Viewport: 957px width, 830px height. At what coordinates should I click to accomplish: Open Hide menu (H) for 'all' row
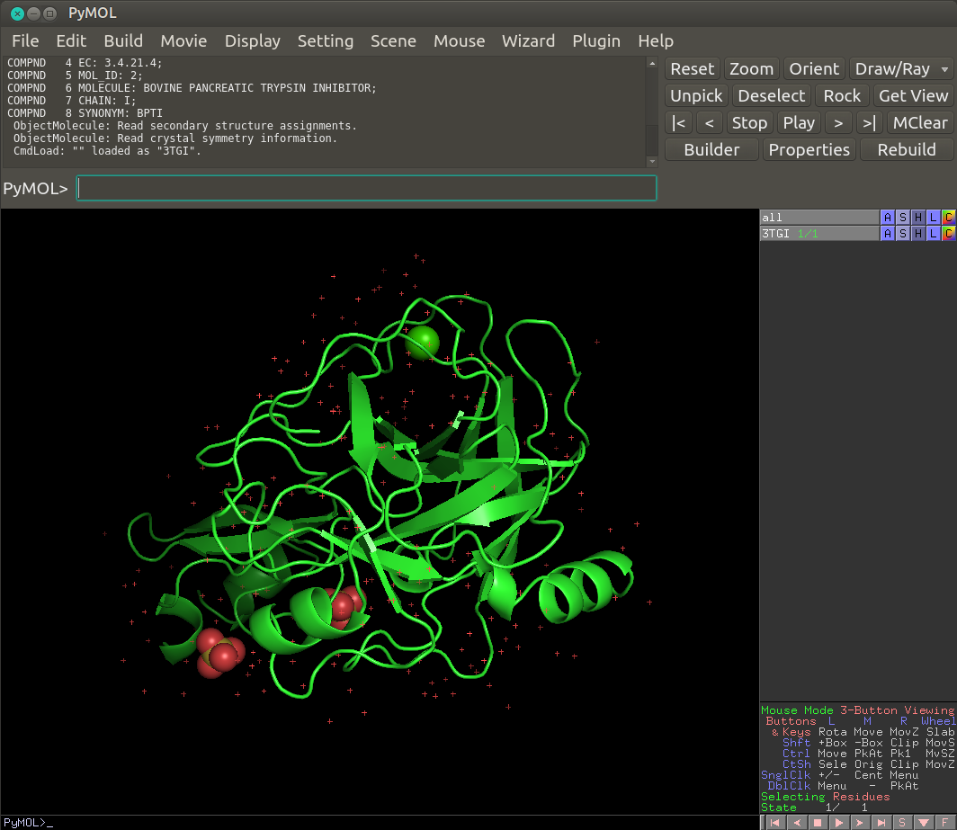[x=918, y=218]
